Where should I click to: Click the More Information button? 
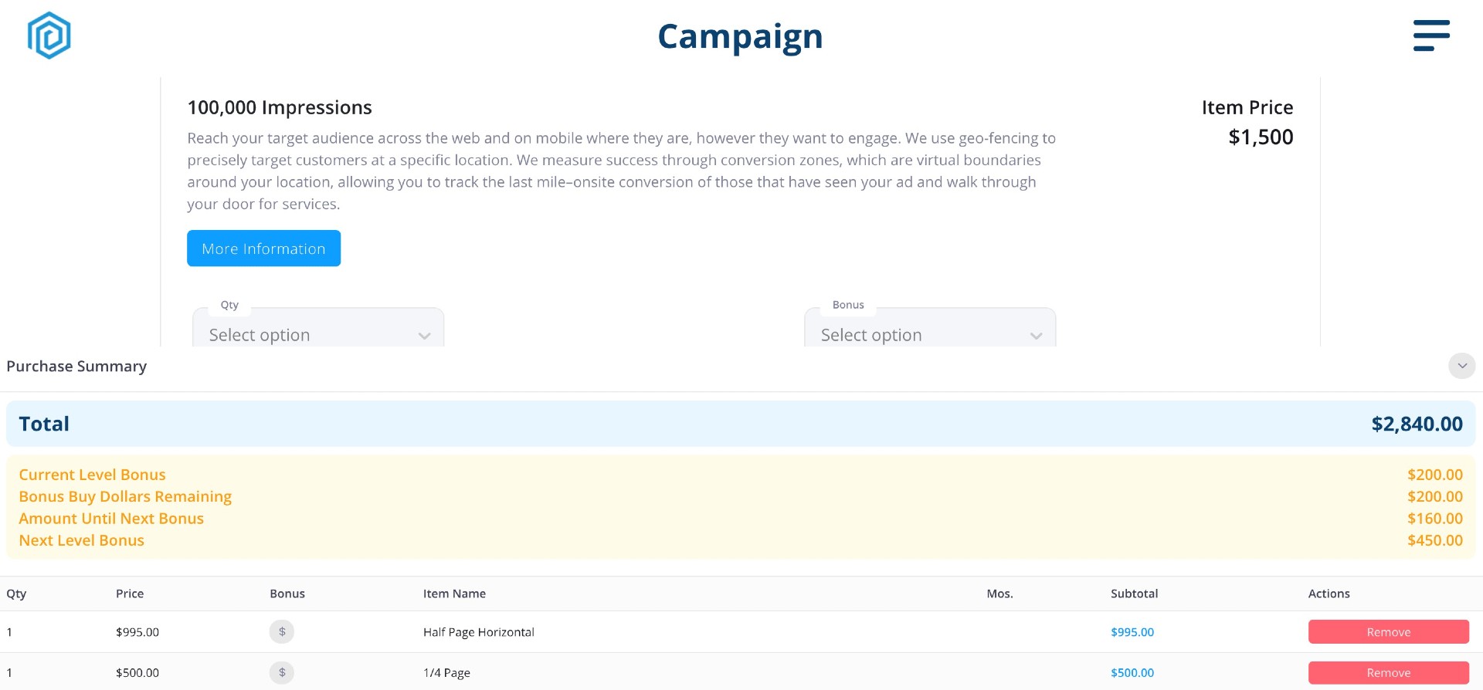pos(263,249)
